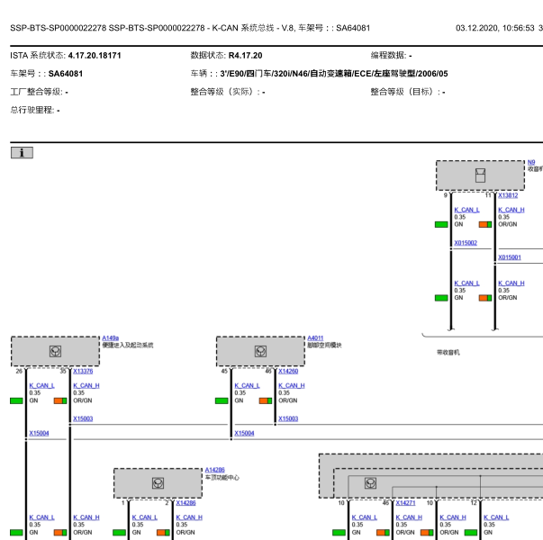Viewport: 543px width, 540px height.
Task: Open the X015001 splice link
Action: [x=510, y=257]
